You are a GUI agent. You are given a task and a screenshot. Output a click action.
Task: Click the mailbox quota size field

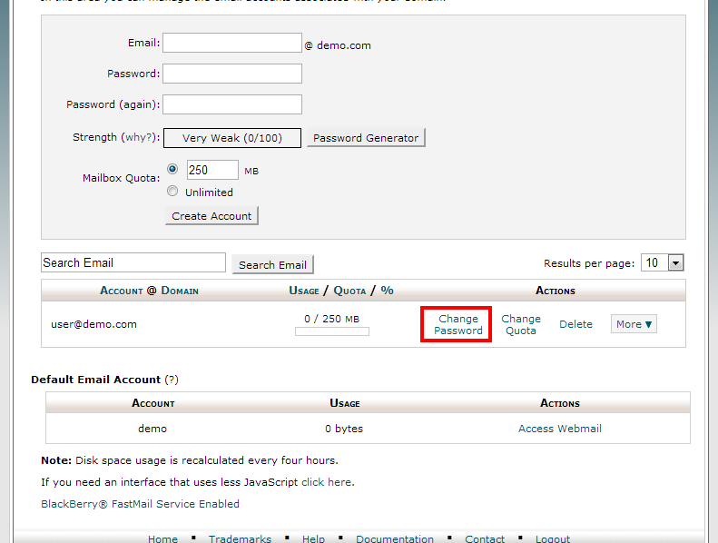coord(212,170)
